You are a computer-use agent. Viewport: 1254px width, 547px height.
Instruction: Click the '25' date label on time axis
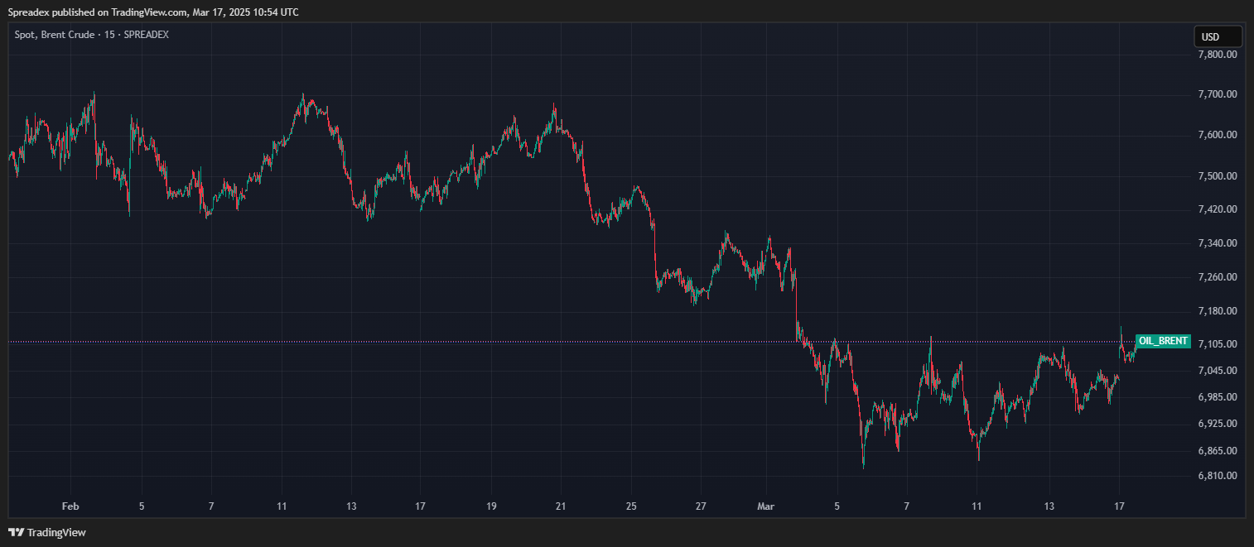coord(631,506)
